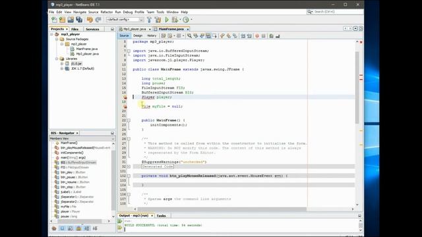Click Find Previous Occurrence editor icon
The image size is (422, 237).
pos(196,36)
